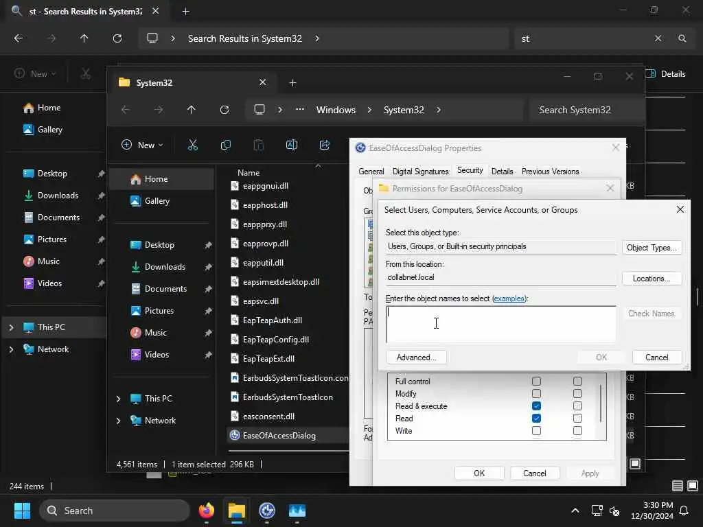
Task: Click Share icon in System32 toolbar
Action: point(325,145)
